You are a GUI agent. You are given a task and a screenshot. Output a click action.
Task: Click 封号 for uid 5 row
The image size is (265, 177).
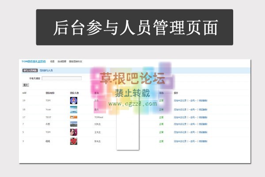pos(193,132)
